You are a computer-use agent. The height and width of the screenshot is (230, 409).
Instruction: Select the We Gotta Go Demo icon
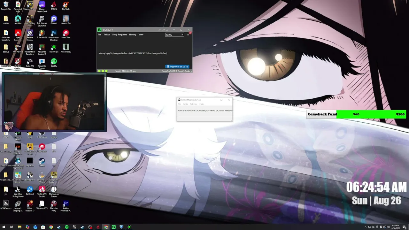click(x=30, y=149)
